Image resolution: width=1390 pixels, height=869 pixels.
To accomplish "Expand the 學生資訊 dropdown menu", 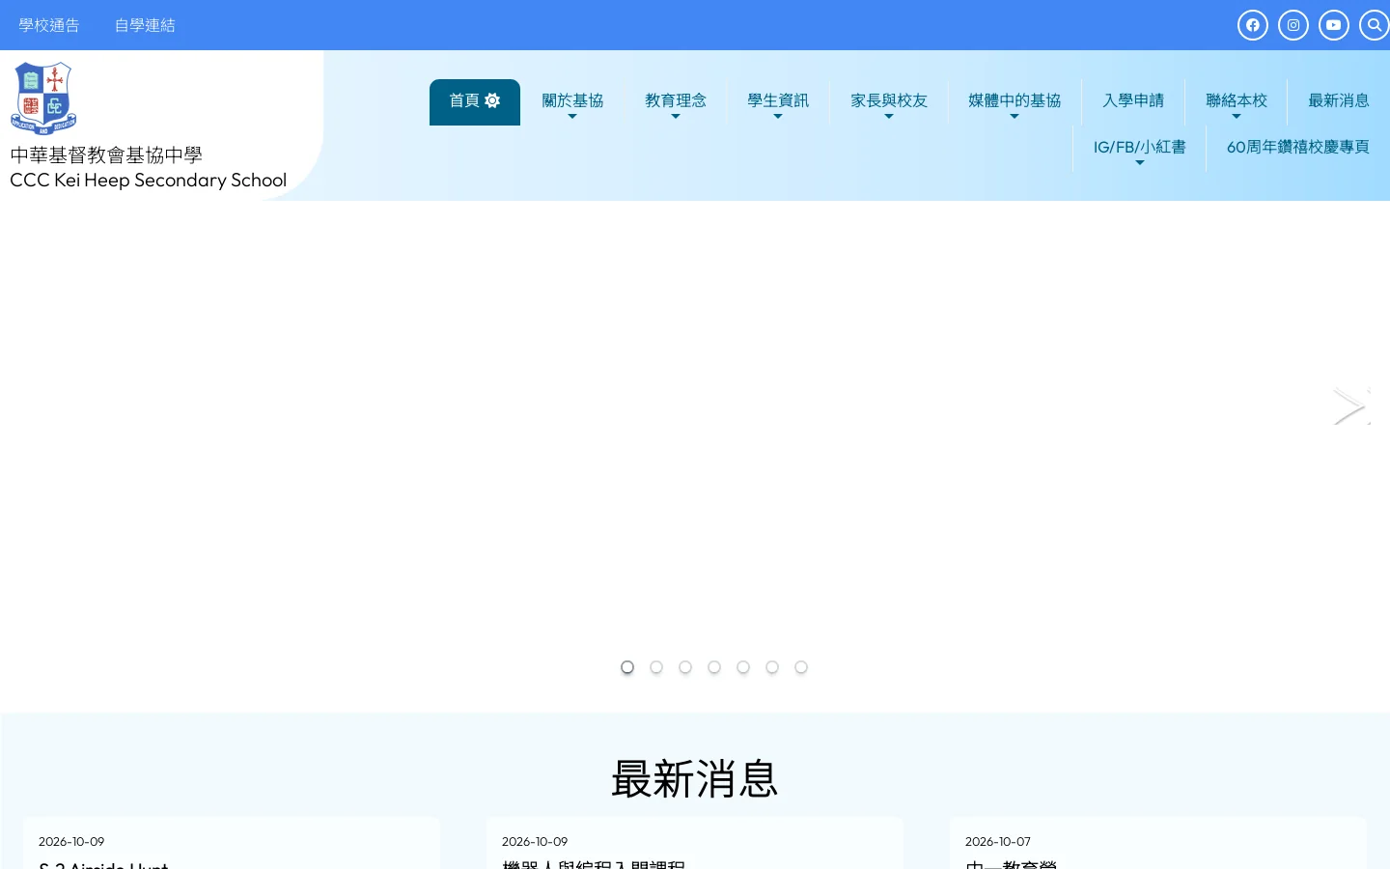I will (x=778, y=101).
